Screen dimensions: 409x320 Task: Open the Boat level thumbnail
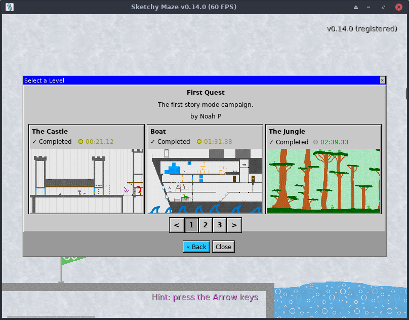tap(205, 181)
